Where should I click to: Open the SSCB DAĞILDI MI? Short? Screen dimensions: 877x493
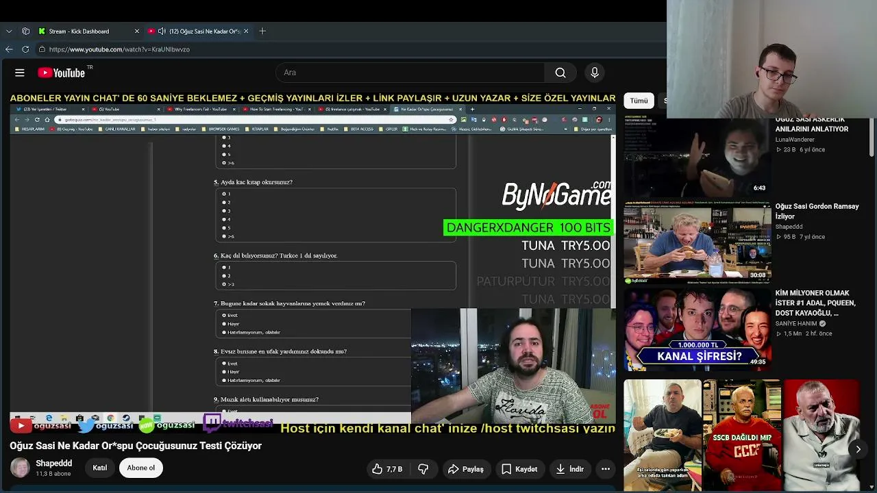point(741,435)
